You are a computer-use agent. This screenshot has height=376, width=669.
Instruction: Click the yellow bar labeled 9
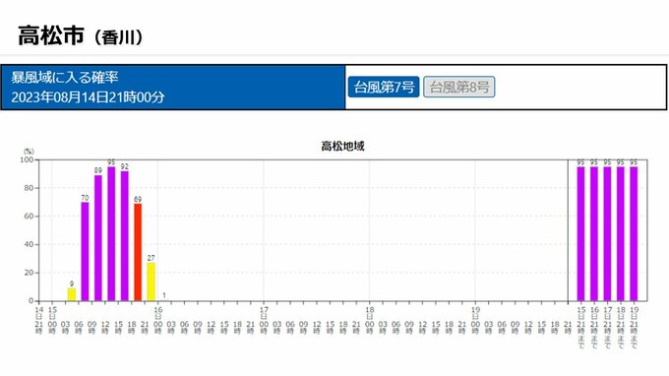[72, 294]
